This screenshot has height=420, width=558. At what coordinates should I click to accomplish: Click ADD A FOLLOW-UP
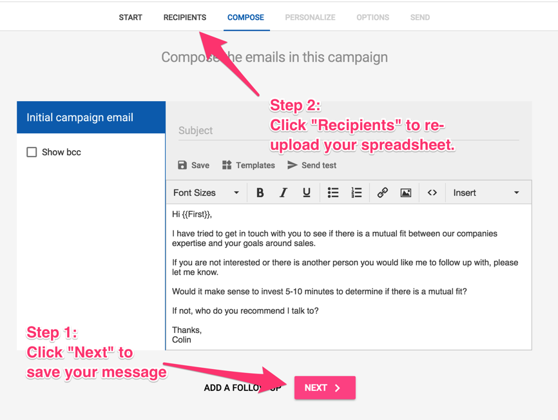(243, 388)
